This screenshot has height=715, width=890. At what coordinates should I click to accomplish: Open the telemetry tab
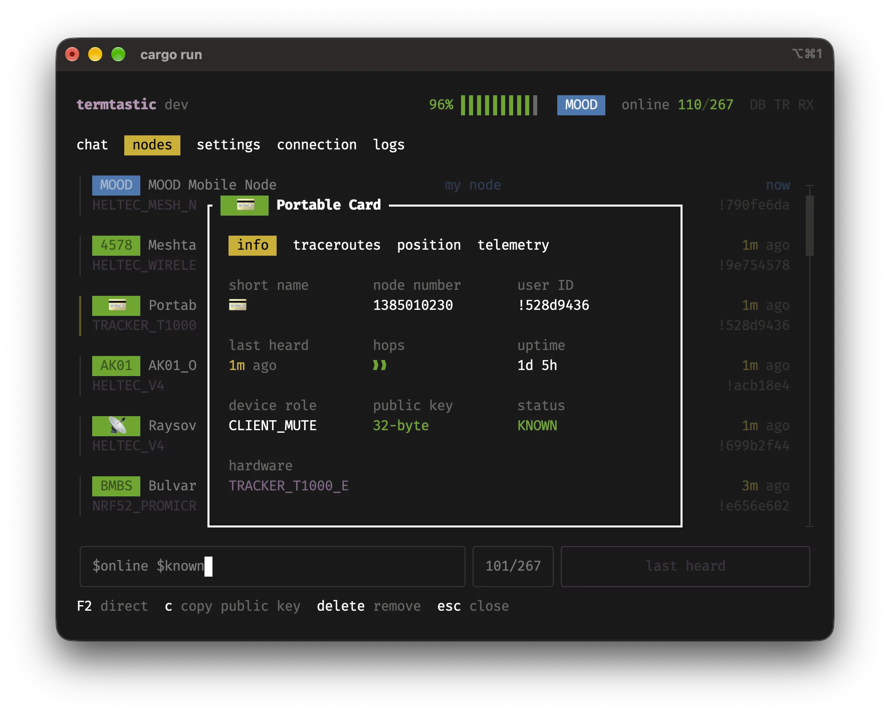(x=513, y=245)
